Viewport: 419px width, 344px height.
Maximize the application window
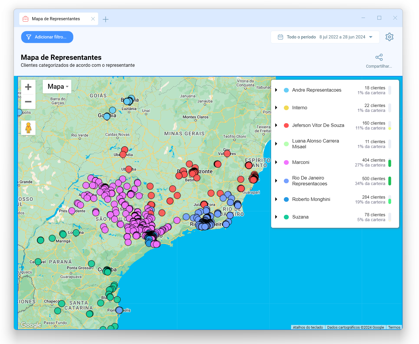tap(379, 18)
